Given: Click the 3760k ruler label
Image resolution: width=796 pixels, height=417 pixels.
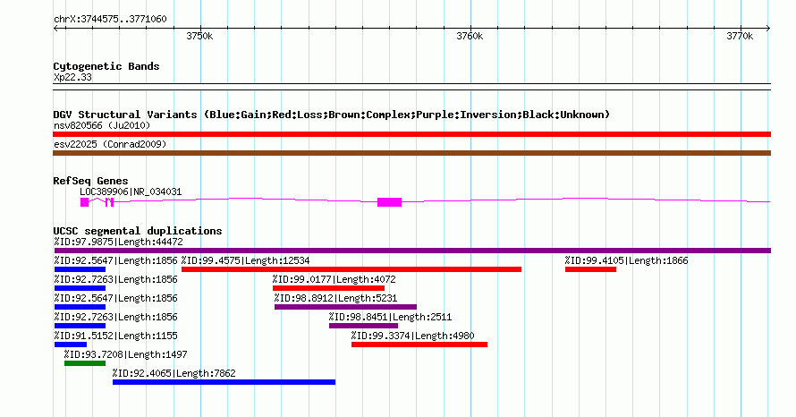Looking at the screenshot, I should [470, 36].
